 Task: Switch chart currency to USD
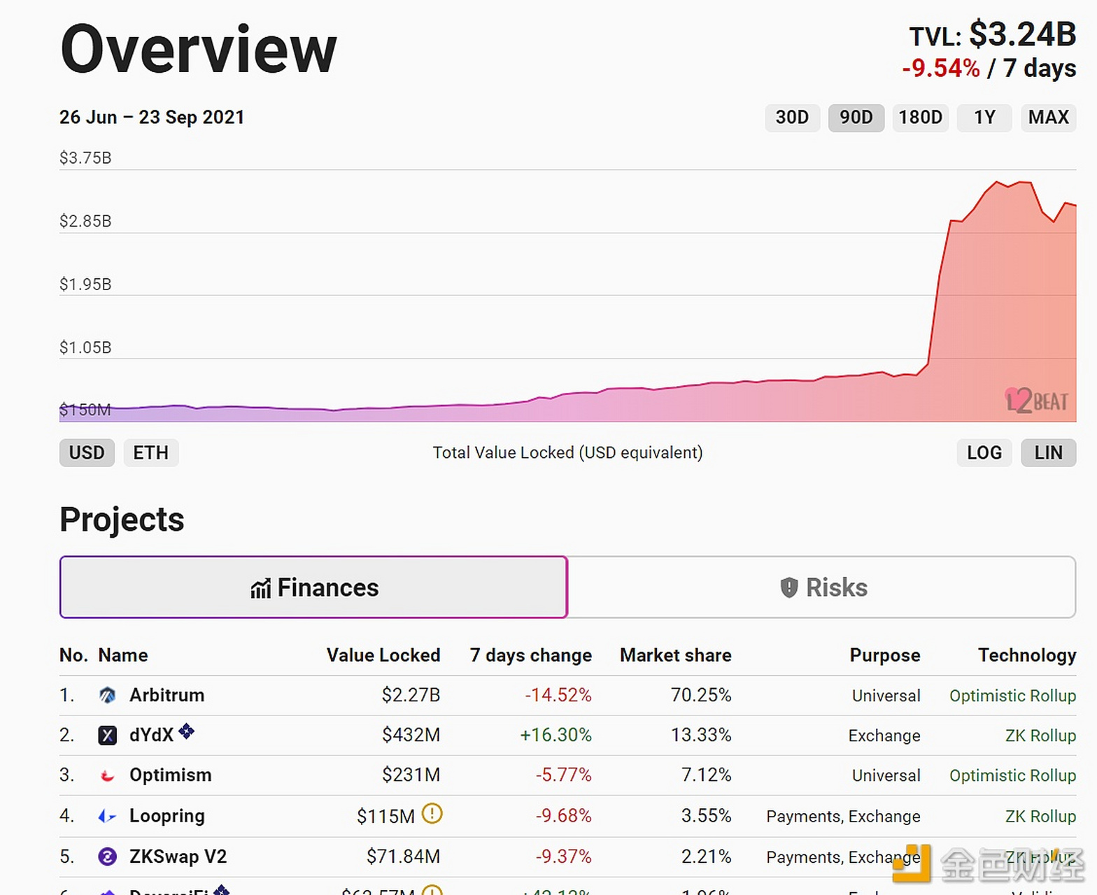click(x=87, y=453)
